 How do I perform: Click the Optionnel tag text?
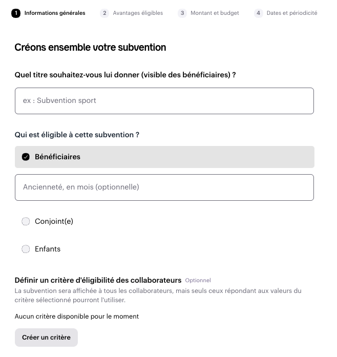[x=198, y=281]
